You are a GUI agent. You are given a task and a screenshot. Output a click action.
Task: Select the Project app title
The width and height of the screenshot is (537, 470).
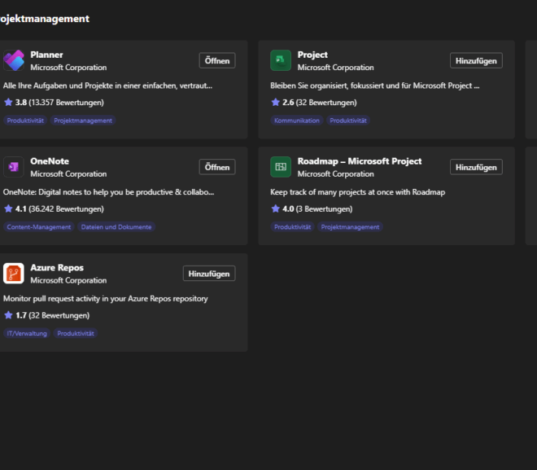[x=312, y=55]
